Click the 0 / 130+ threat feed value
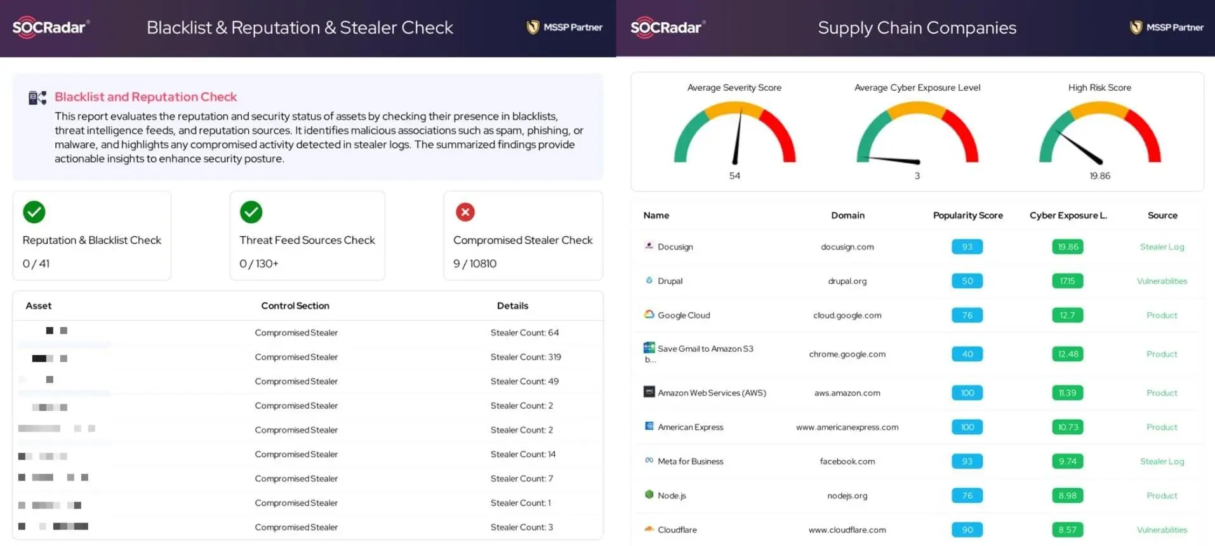1215x546 pixels. [259, 263]
